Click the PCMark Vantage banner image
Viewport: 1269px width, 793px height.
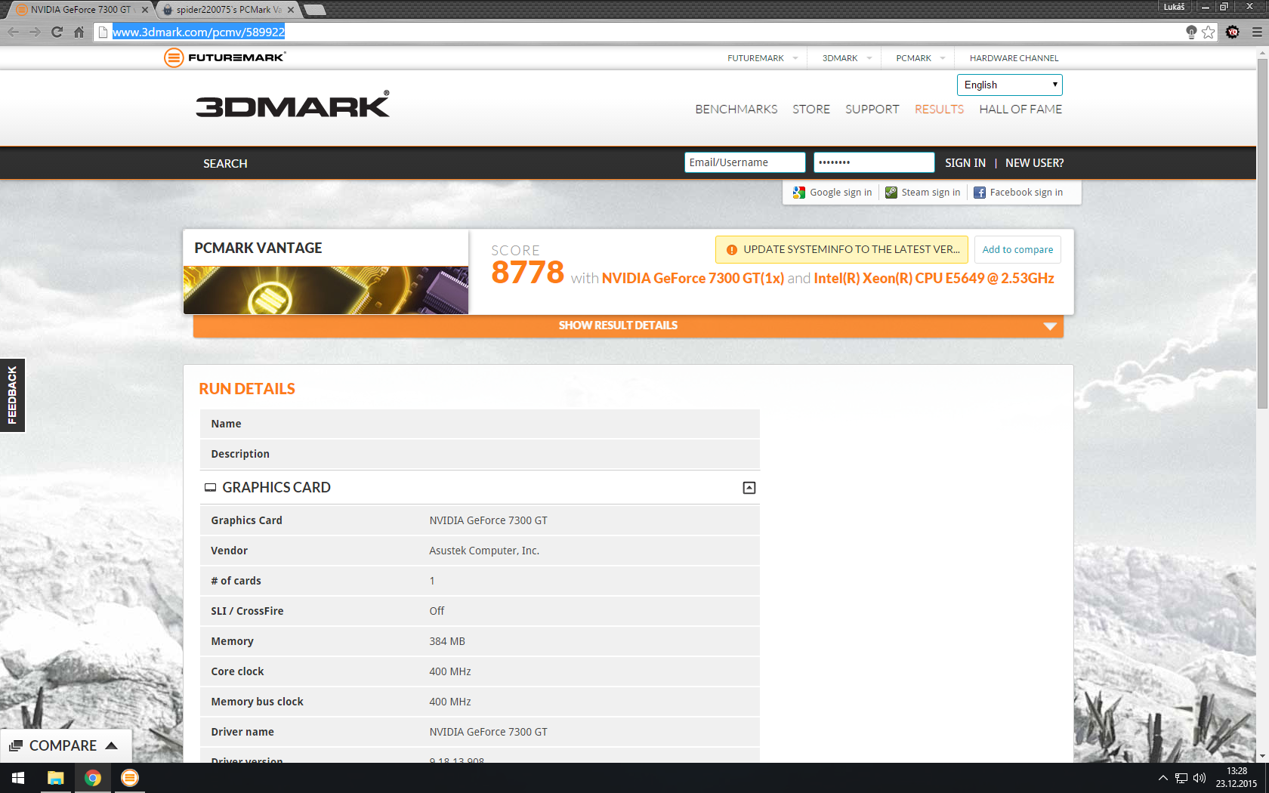[x=326, y=290]
